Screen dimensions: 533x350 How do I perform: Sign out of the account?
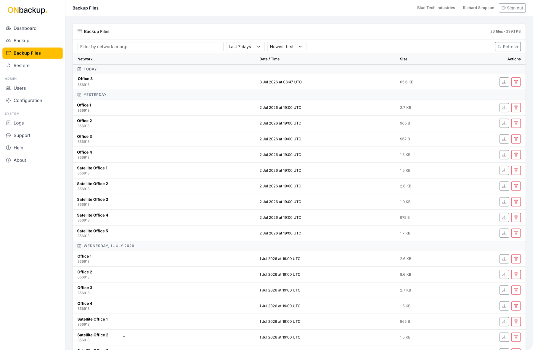pyautogui.click(x=512, y=8)
